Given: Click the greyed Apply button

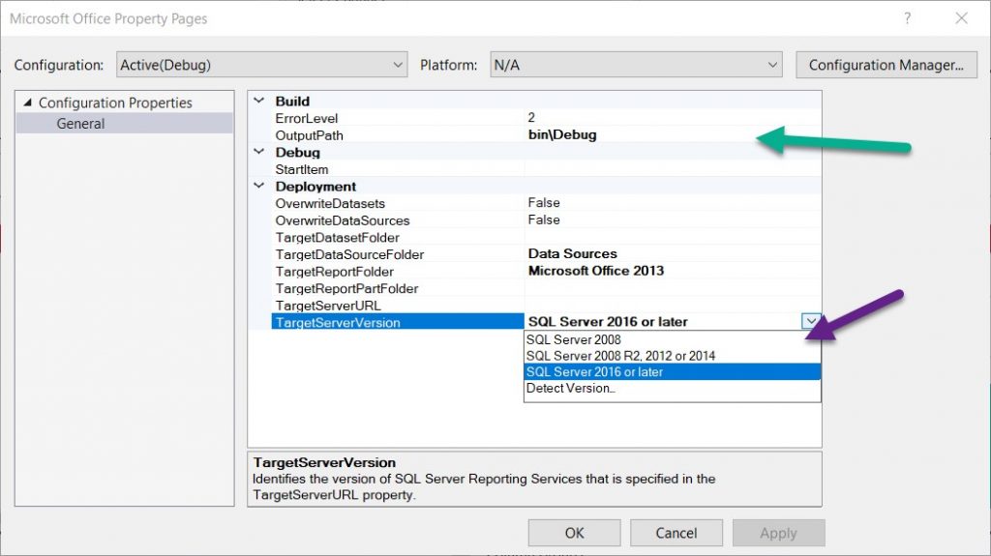Looking at the screenshot, I should pos(779,533).
